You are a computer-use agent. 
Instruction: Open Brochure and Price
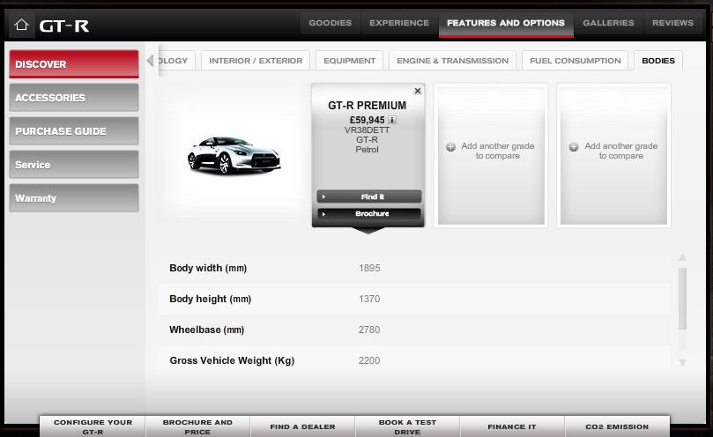click(197, 426)
